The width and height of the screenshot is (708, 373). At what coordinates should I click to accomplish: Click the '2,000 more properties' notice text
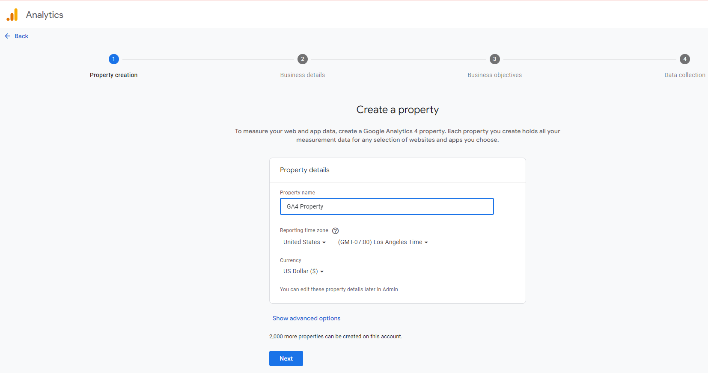click(x=336, y=337)
